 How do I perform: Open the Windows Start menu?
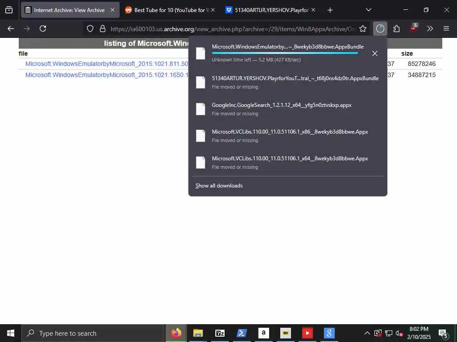coord(11,333)
